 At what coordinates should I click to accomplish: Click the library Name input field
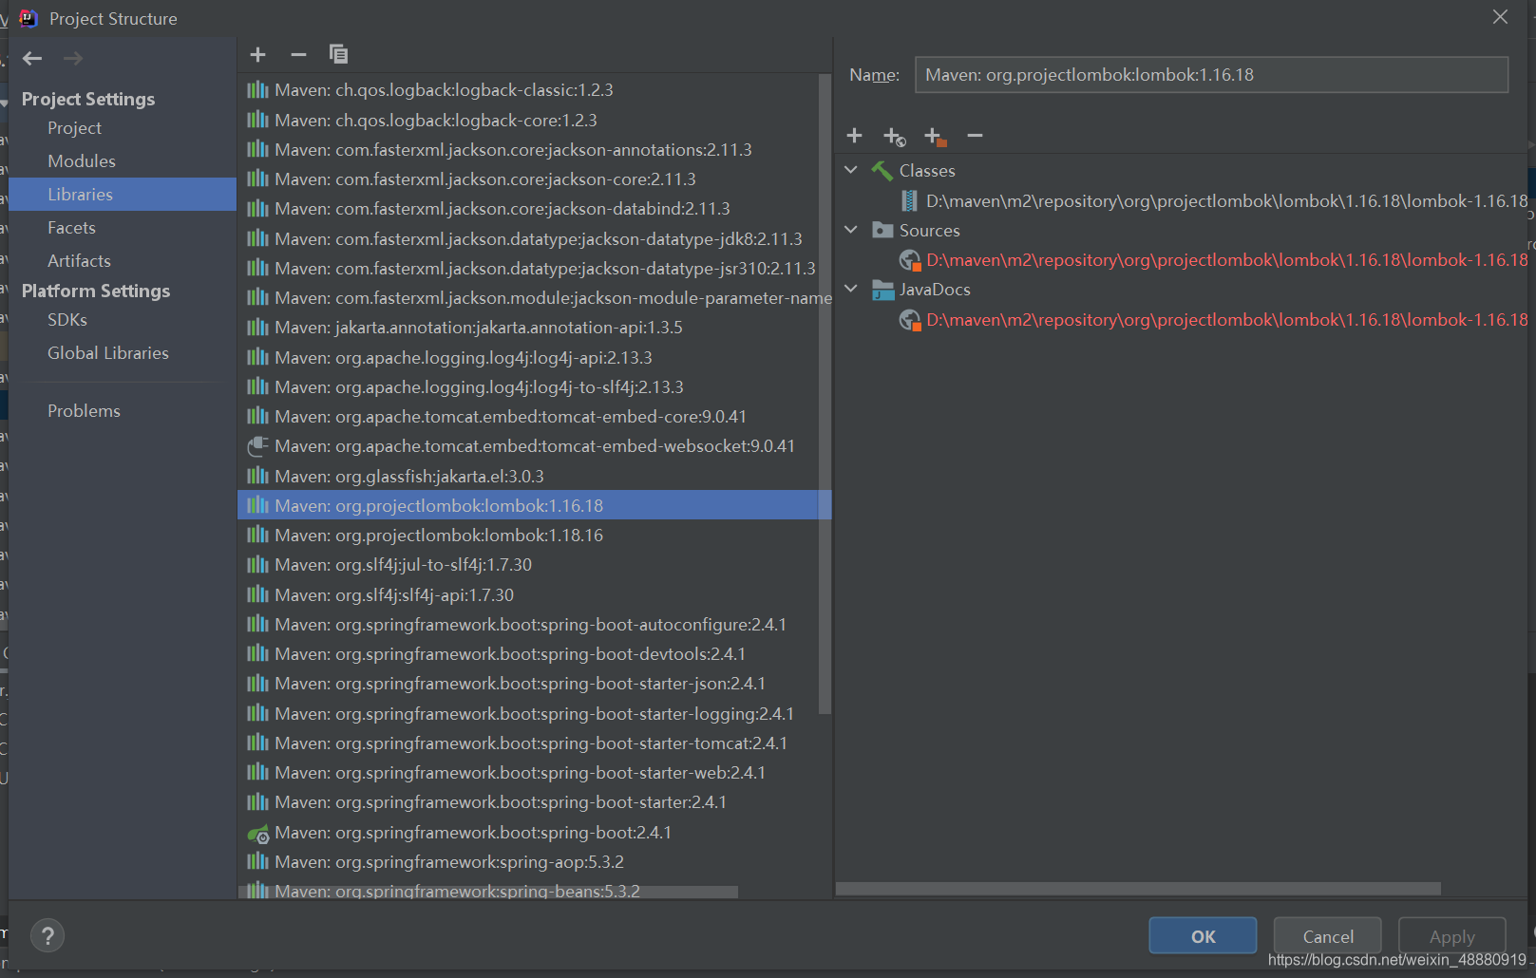[x=1211, y=75]
